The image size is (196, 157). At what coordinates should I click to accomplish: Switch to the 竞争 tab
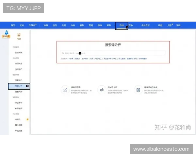131,25
